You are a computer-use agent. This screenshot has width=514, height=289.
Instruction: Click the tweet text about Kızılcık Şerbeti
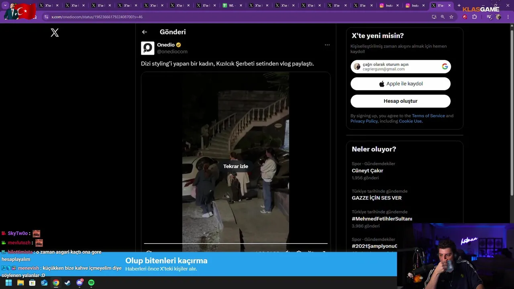click(227, 63)
